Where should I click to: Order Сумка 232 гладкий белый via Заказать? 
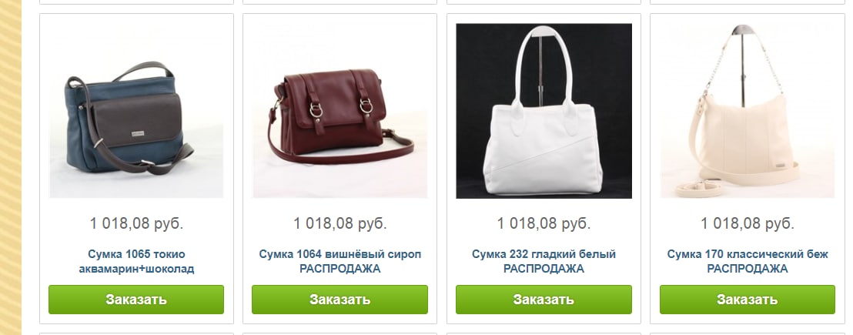544,300
